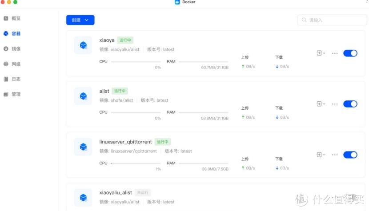Screen dimensions: 369x211
Task: Open the xiaoyaliu_alist container name
Action: [116, 193]
